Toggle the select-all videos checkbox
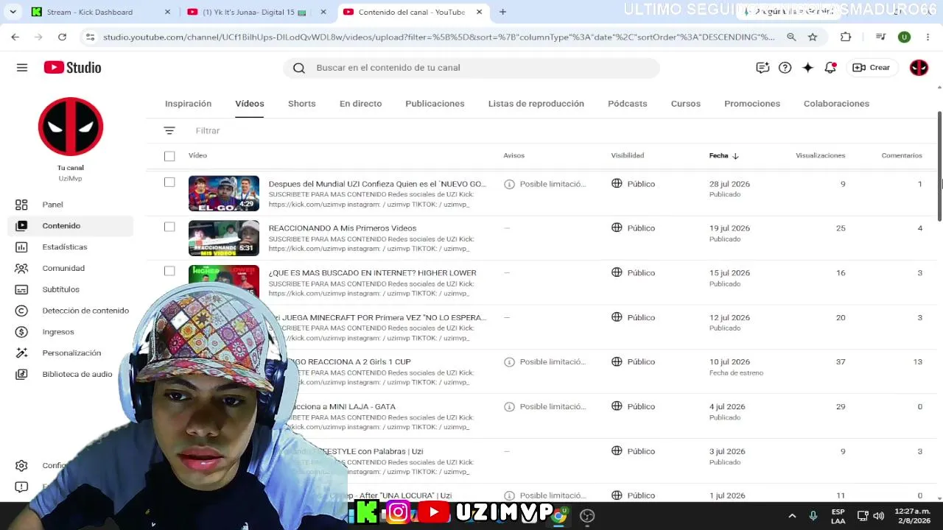Image resolution: width=943 pixels, height=530 pixels. coord(169,156)
